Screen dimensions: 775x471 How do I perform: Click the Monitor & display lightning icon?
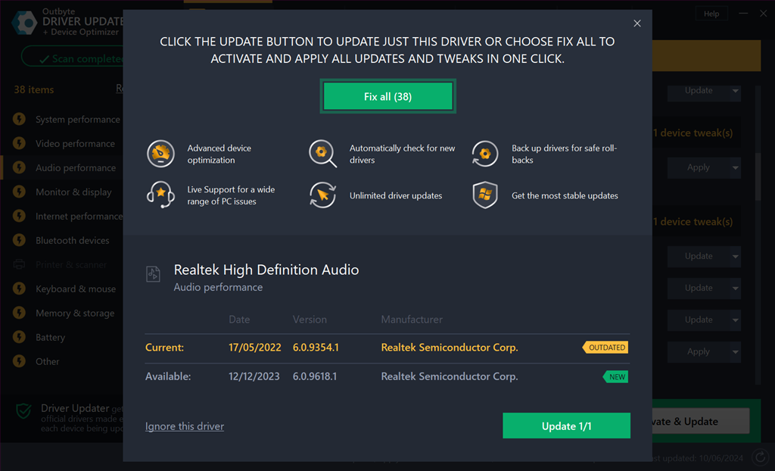tap(19, 192)
